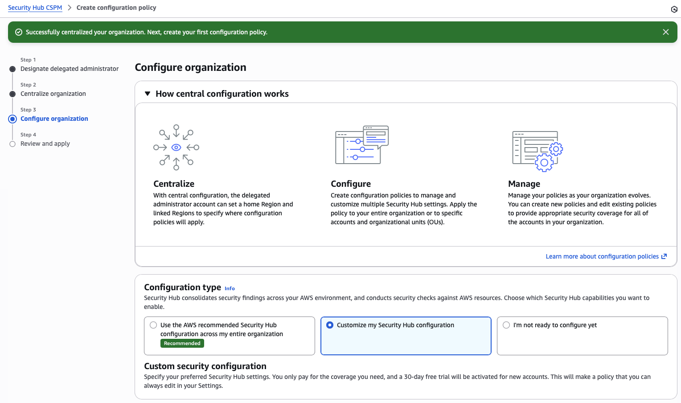
Task: Open the Review and apply step
Action: (45, 144)
